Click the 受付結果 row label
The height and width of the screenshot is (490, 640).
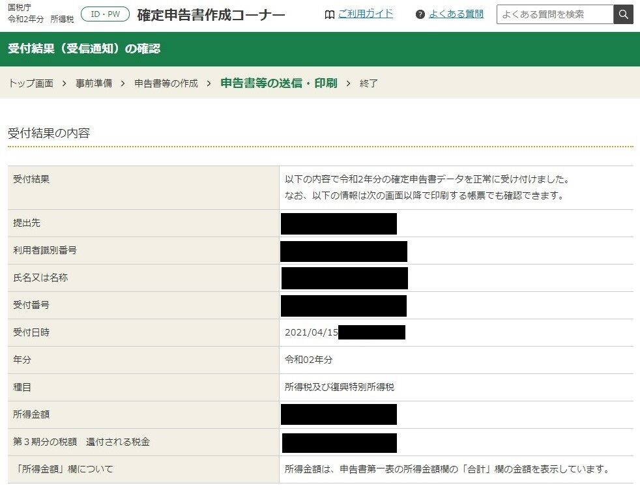point(31,179)
